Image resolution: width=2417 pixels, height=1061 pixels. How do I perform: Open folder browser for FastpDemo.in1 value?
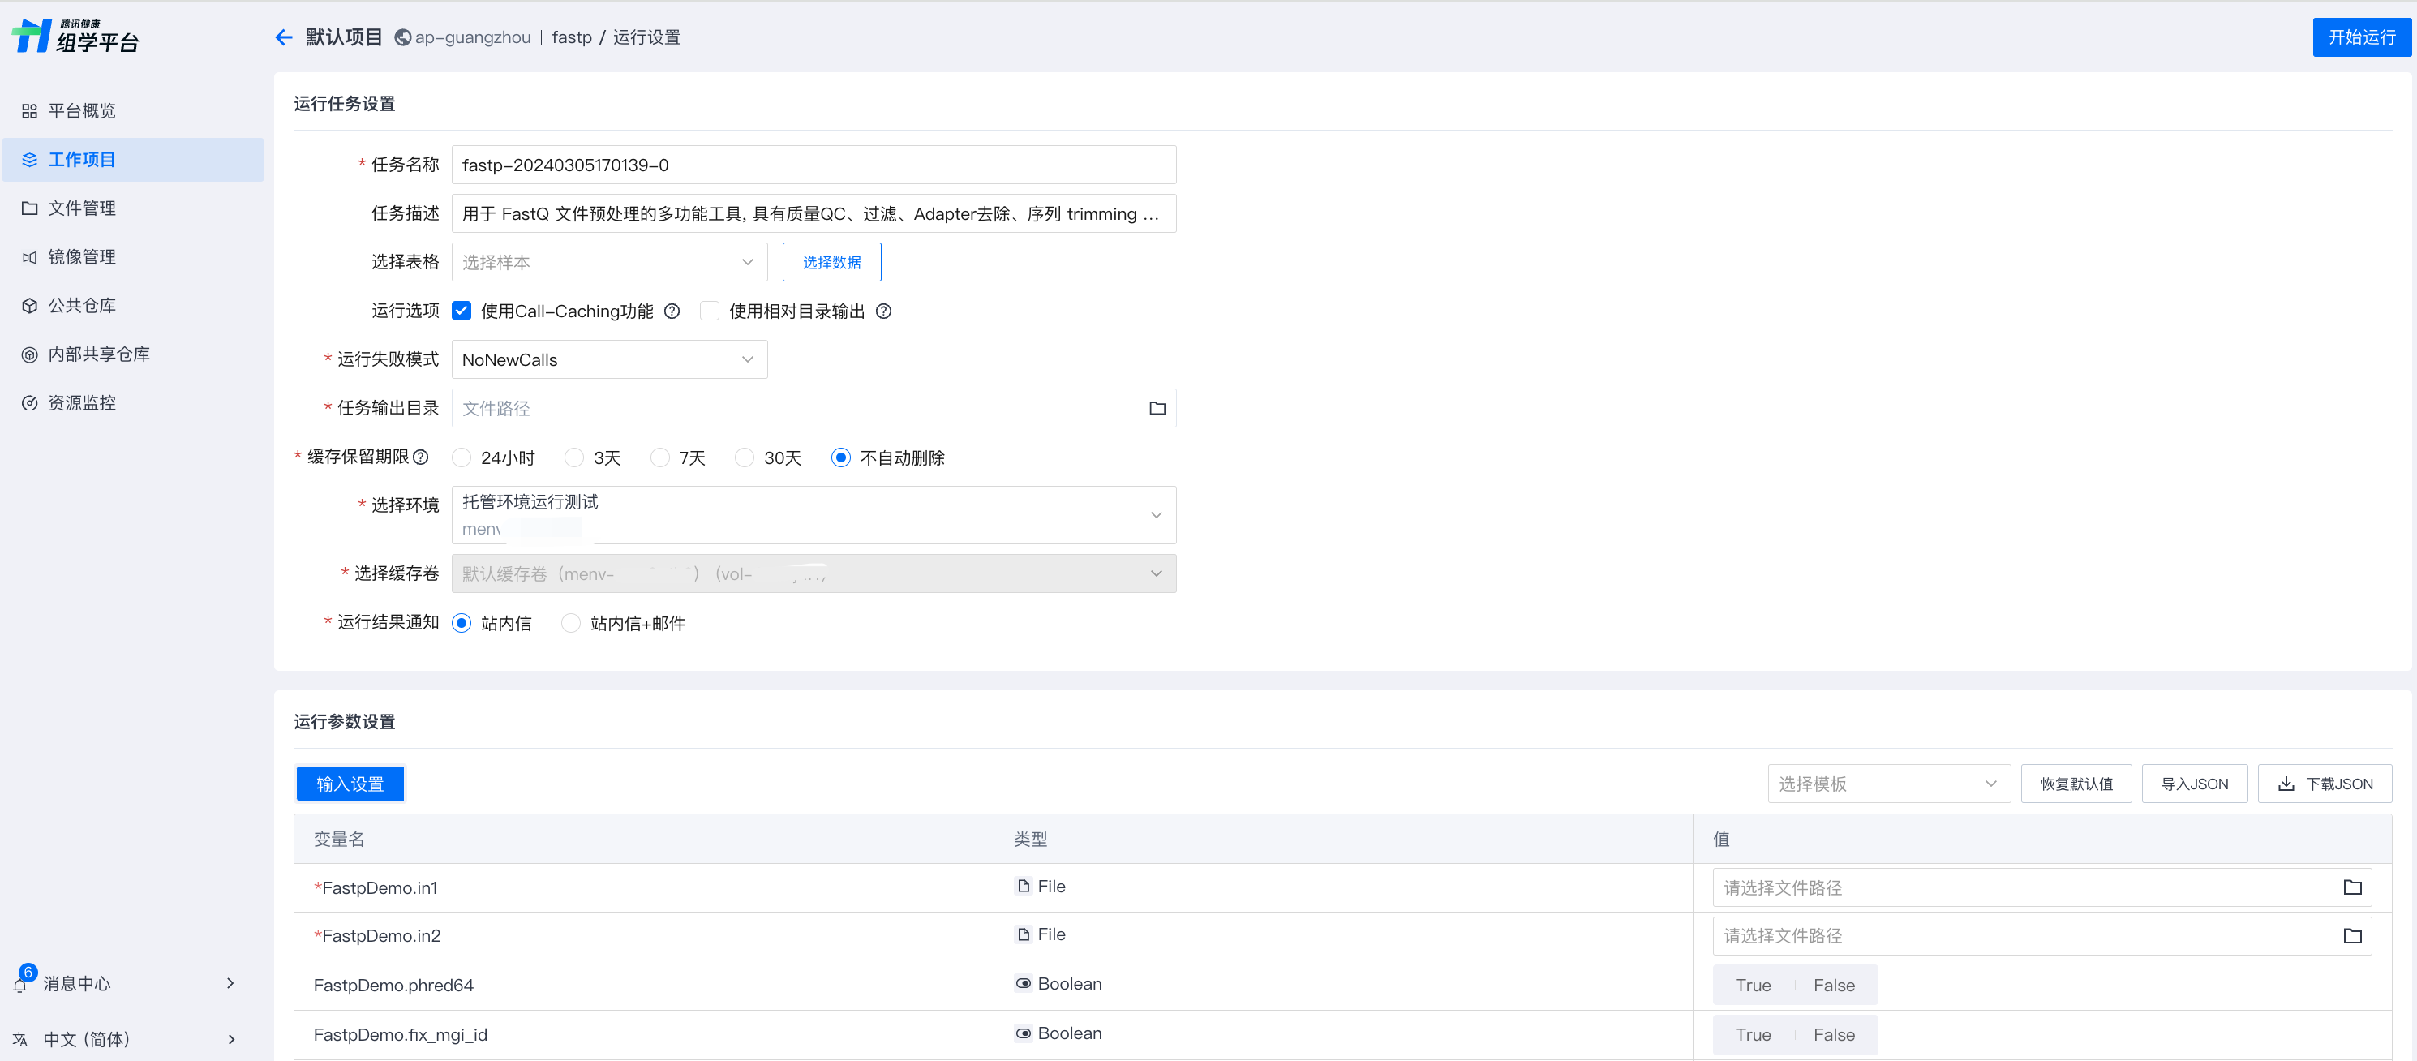tap(2351, 887)
